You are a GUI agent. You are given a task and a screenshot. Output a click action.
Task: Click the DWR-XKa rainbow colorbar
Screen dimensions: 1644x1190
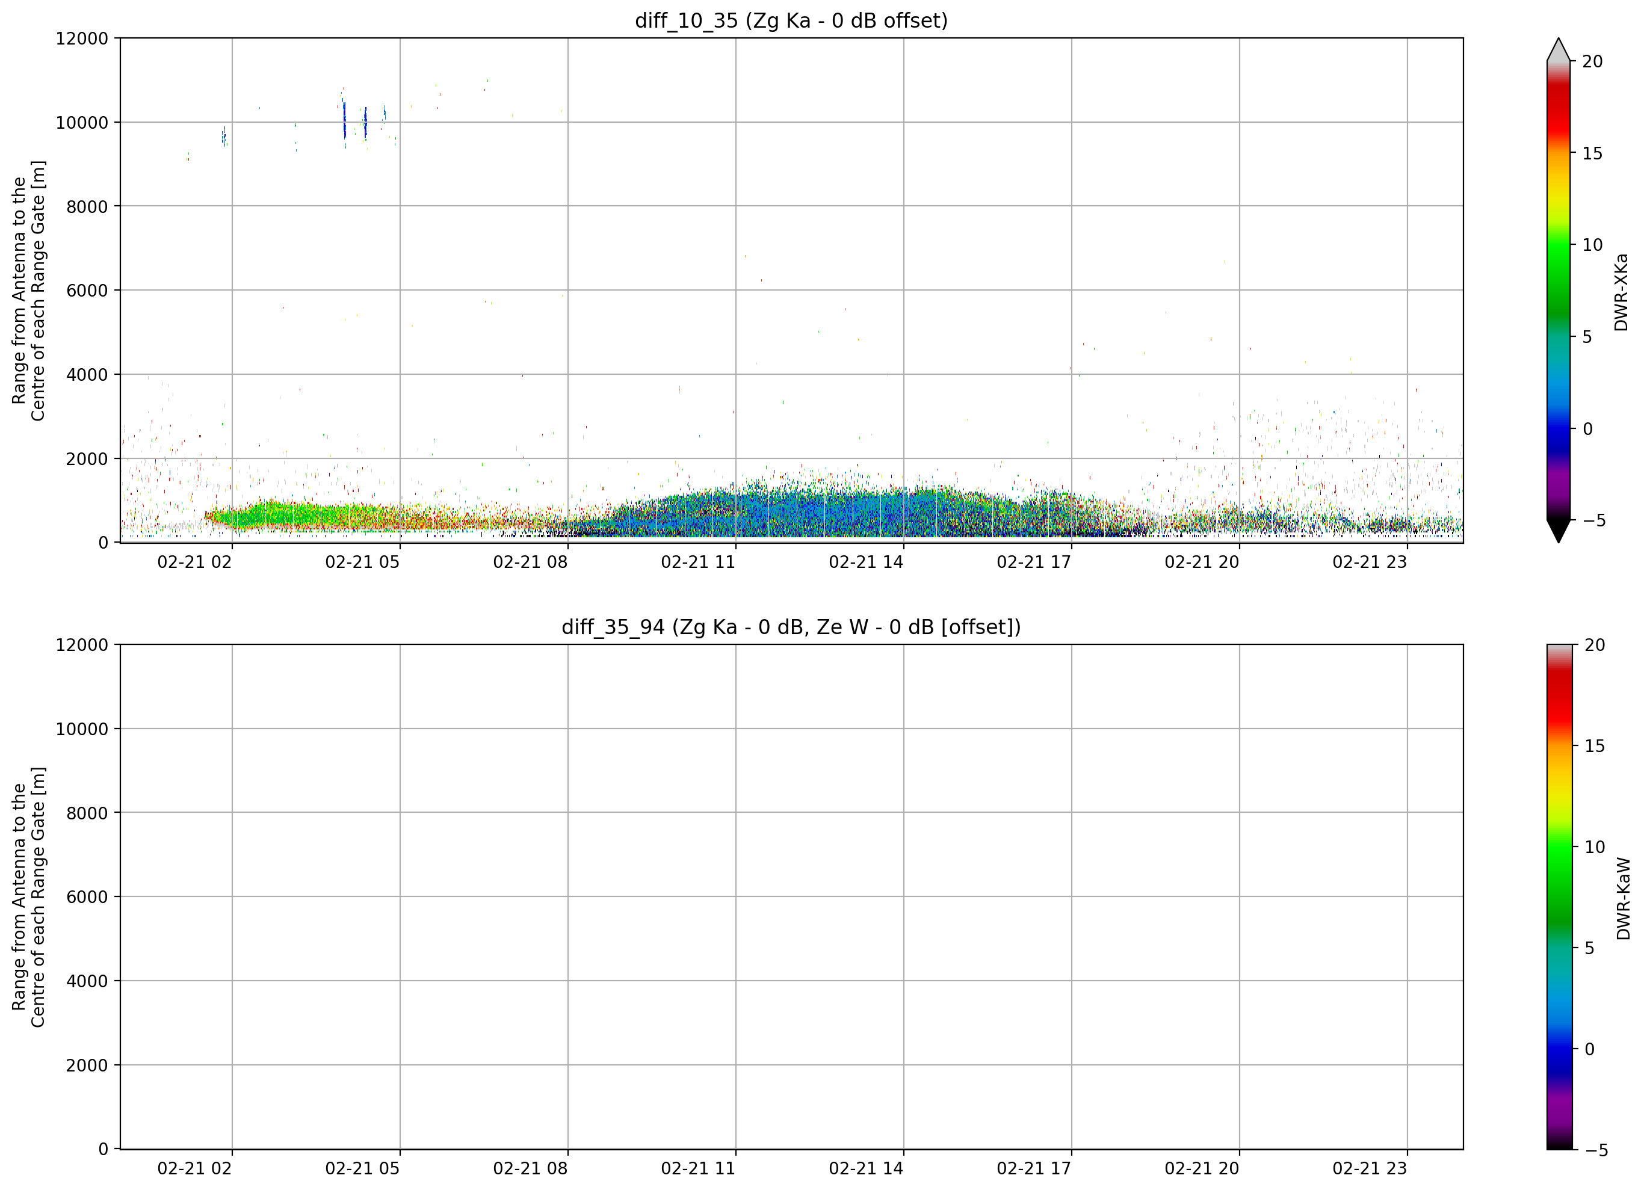[x=1559, y=291]
